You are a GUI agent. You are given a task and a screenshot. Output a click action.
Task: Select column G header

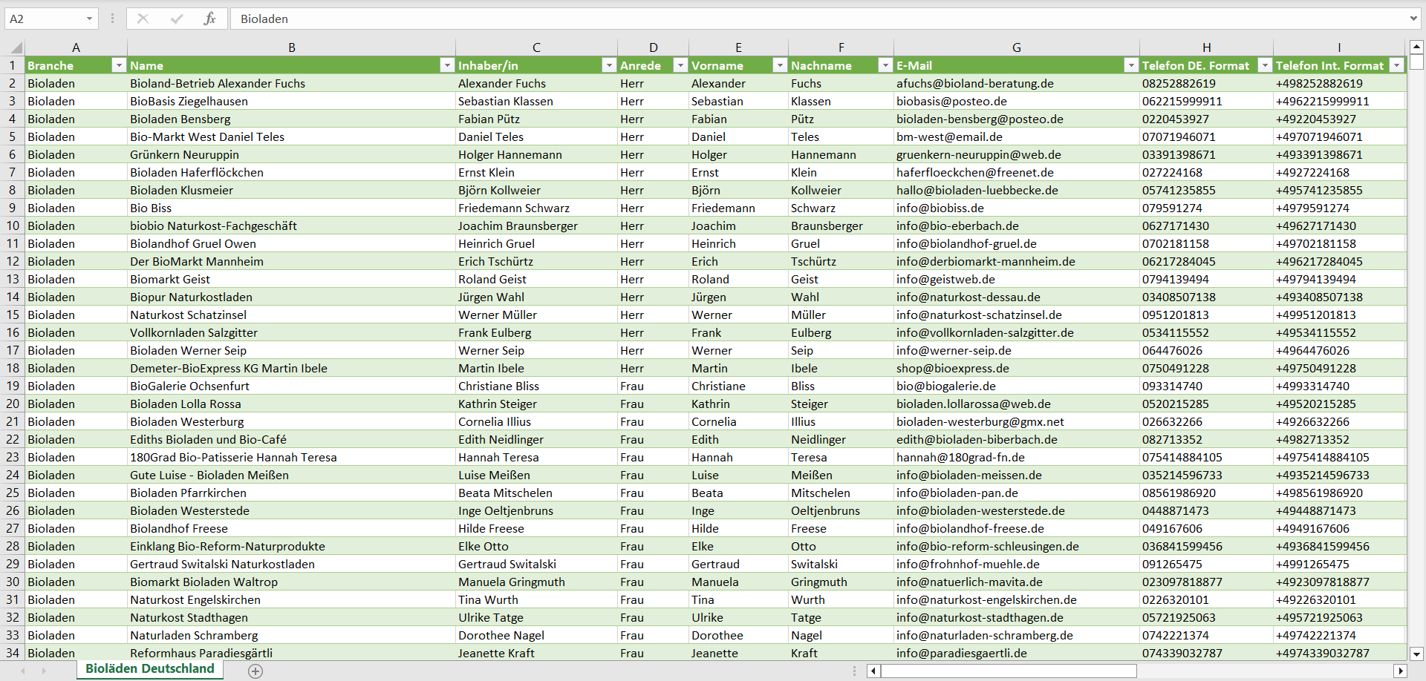tap(1016, 47)
